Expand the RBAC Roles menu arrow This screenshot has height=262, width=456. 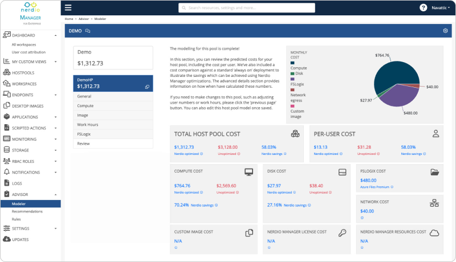[55, 161]
